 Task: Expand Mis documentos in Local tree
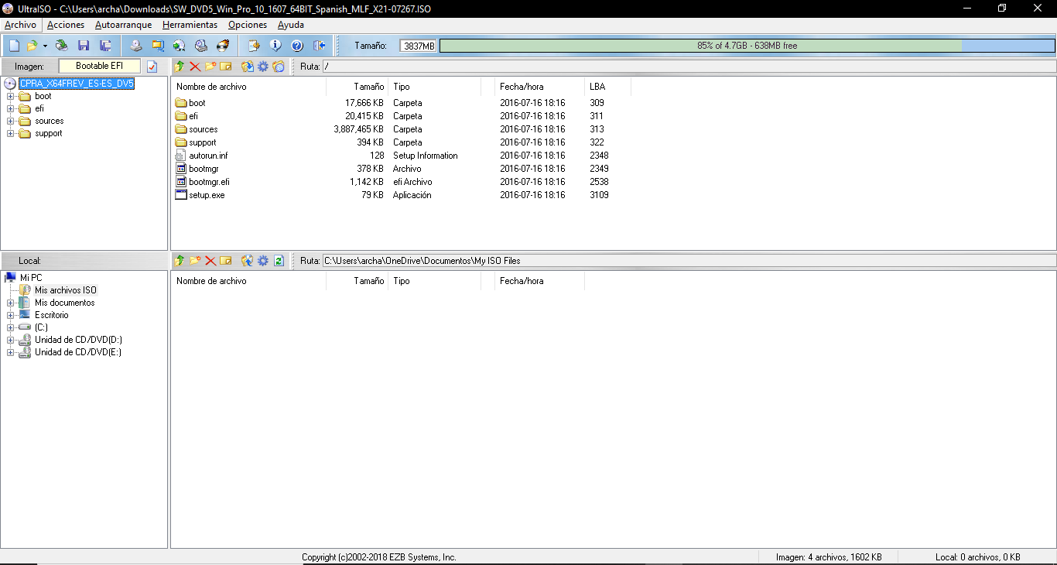[x=11, y=303]
